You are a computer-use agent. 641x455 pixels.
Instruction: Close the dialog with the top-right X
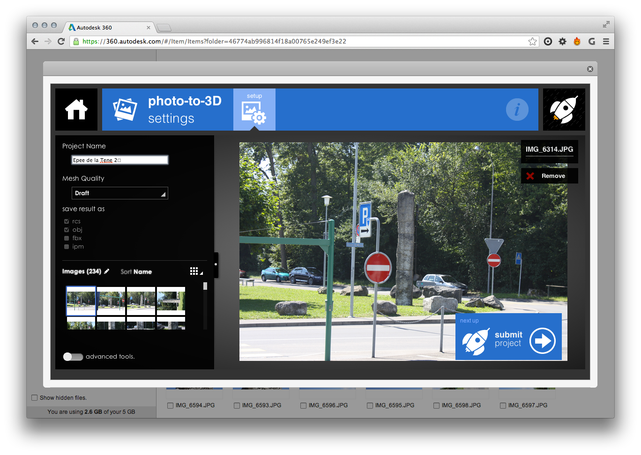point(590,69)
